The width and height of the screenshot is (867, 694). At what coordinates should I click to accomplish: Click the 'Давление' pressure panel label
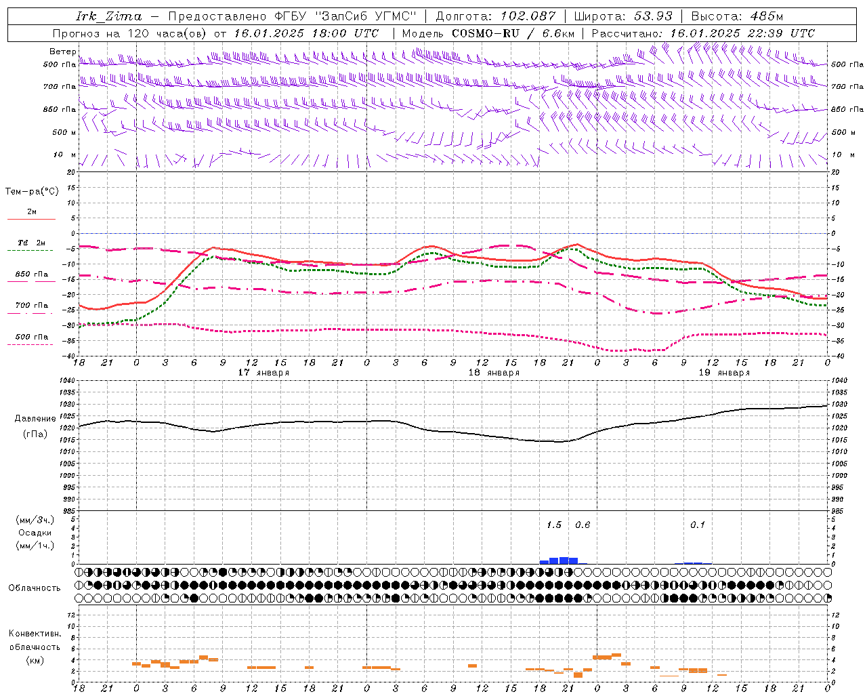35,419
